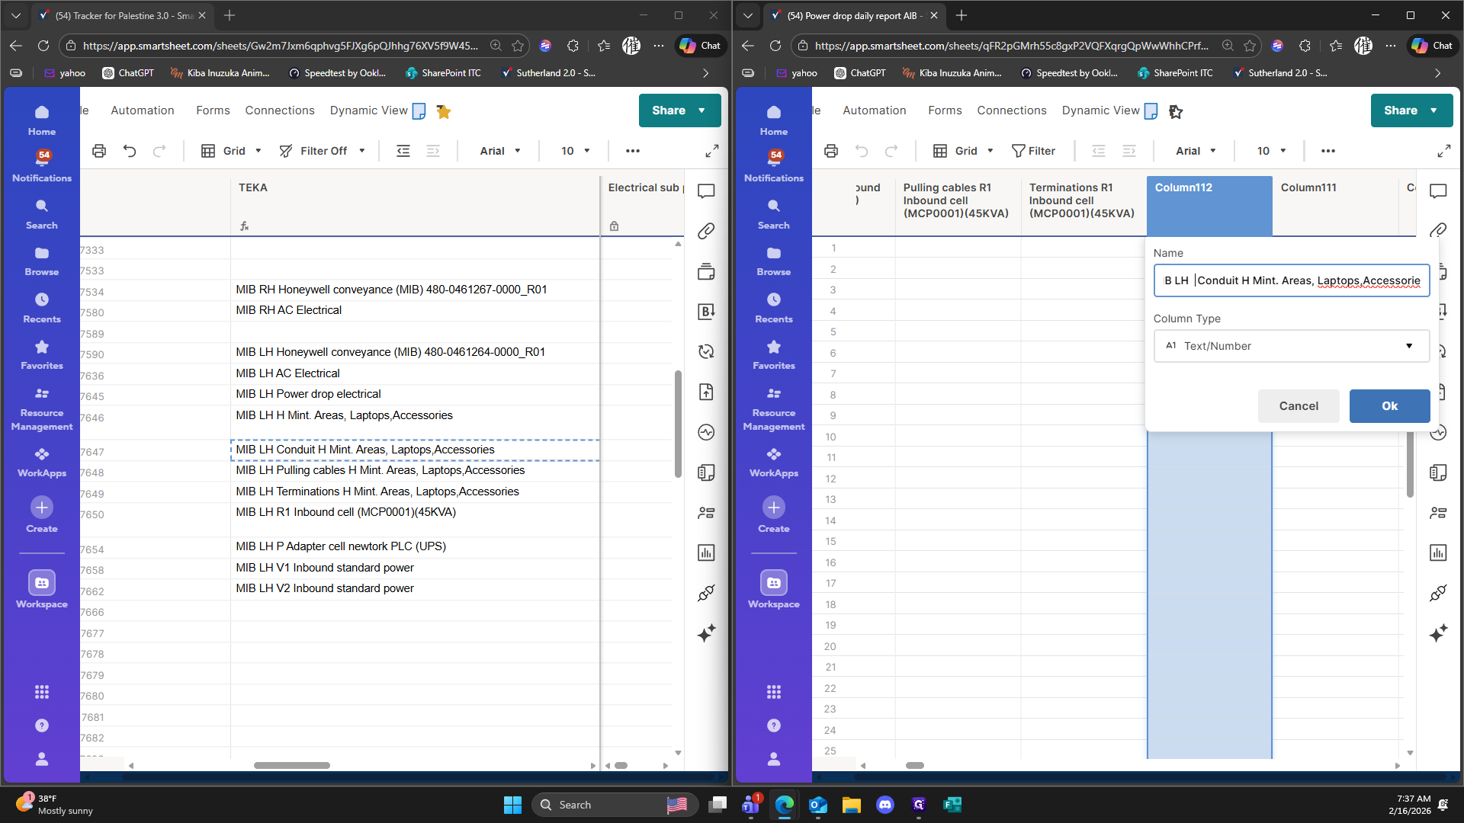
Task: Toggle the favorite star in left sheet
Action: [x=443, y=112]
